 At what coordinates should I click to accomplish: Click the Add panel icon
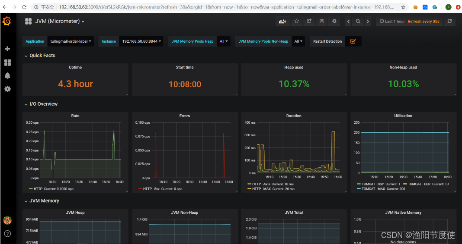tap(282, 21)
